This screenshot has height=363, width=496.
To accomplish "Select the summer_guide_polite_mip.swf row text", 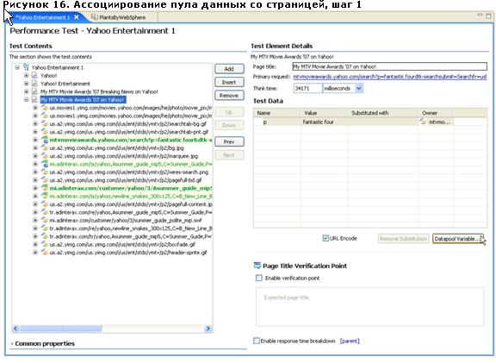I will [x=126, y=221].
